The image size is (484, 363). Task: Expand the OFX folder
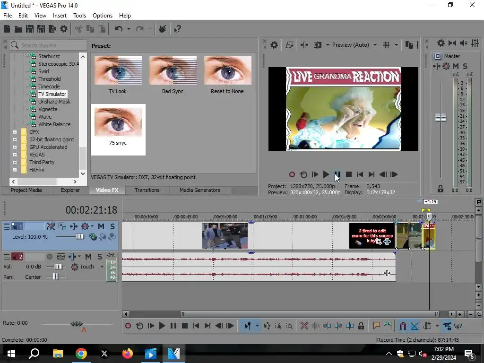pos(15,132)
